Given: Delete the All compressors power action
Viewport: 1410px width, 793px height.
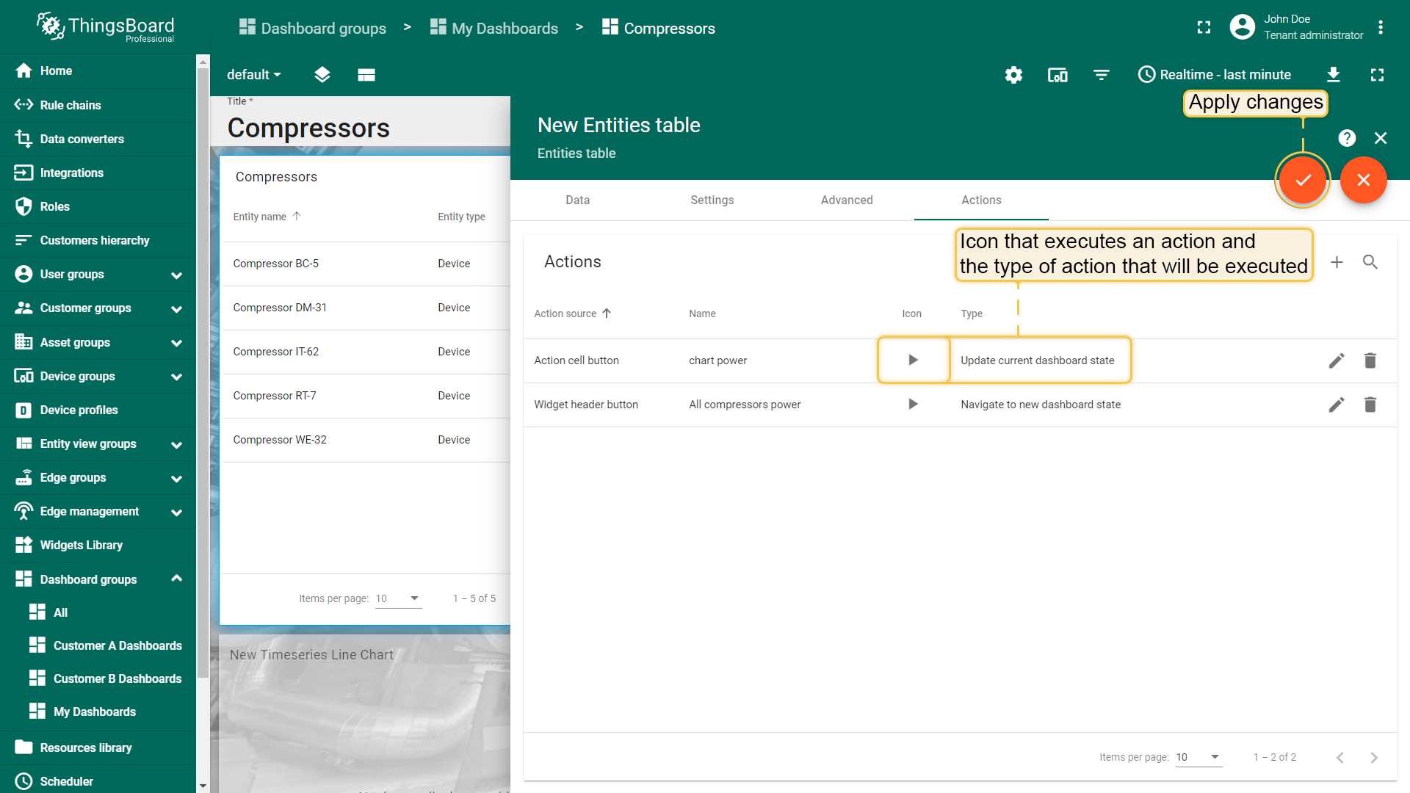Looking at the screenshot, I should tap(1370, 405).
